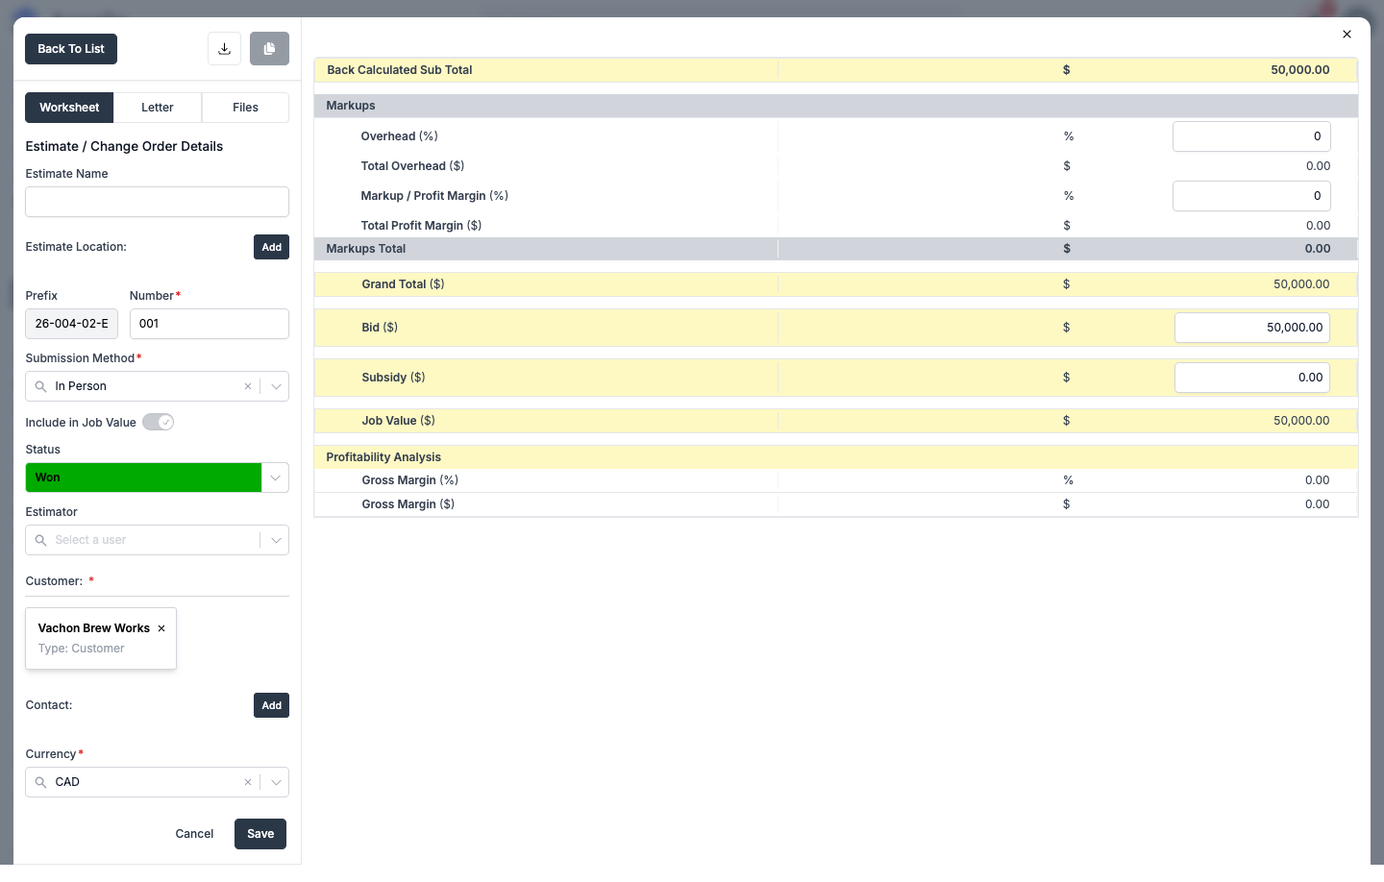This screenshot has height=882, width=1384.
Task: Save the estimate
Action: 260,834
